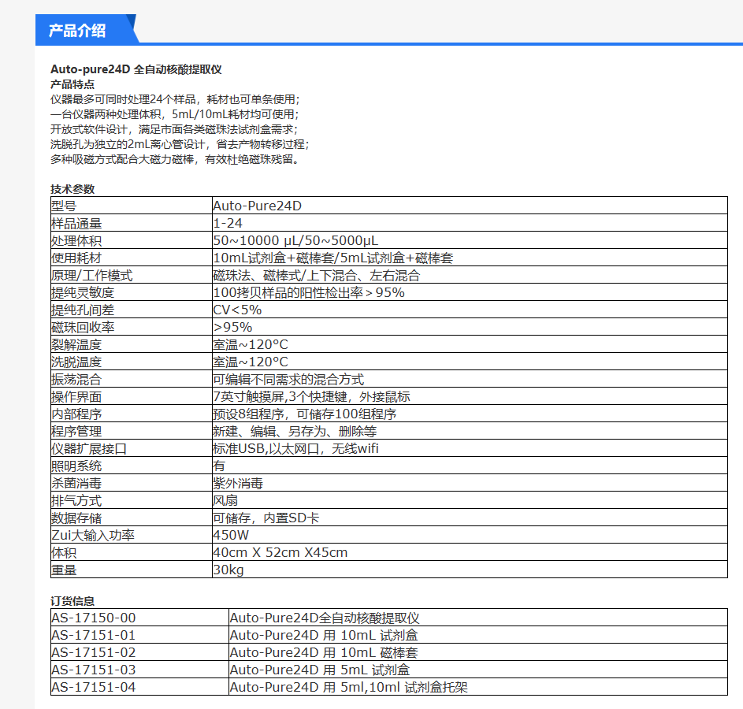Click the '操作界面' cell
The height and width of the screenshot is (709, 743).
point(132,396)
